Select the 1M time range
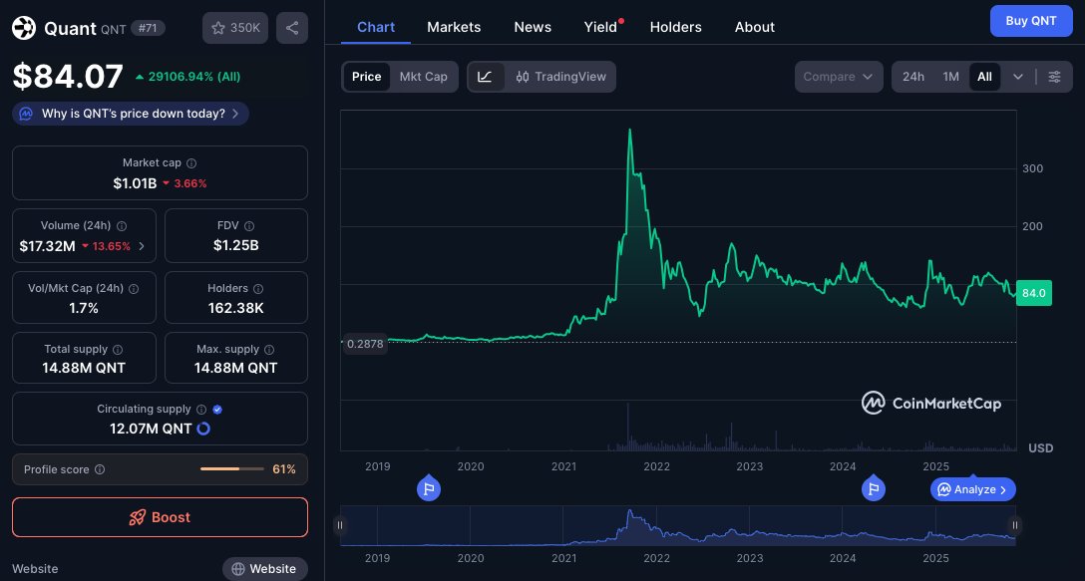The width and height of the screenshot is (1085, 581). [x=950, y=77]
